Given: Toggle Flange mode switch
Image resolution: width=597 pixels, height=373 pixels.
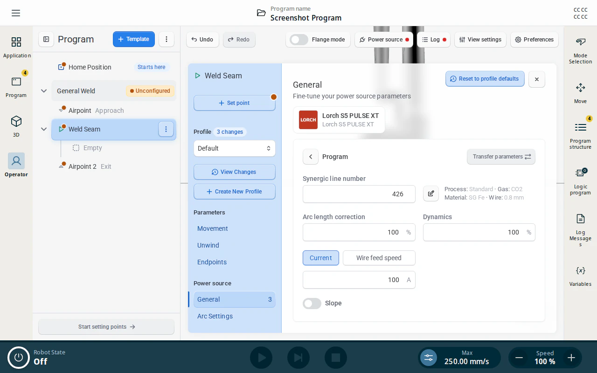Looking at the screenshot, I should pos(299,40).
